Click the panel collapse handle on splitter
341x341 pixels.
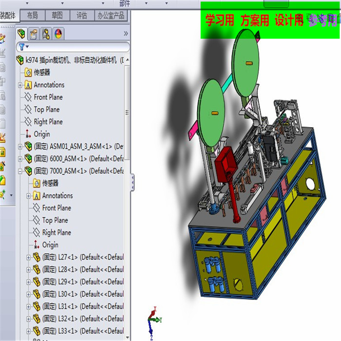133,182
